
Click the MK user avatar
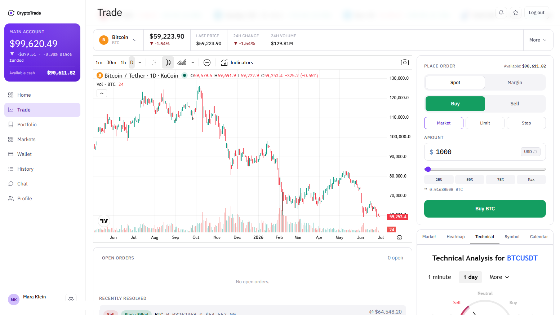click(14, 299)
